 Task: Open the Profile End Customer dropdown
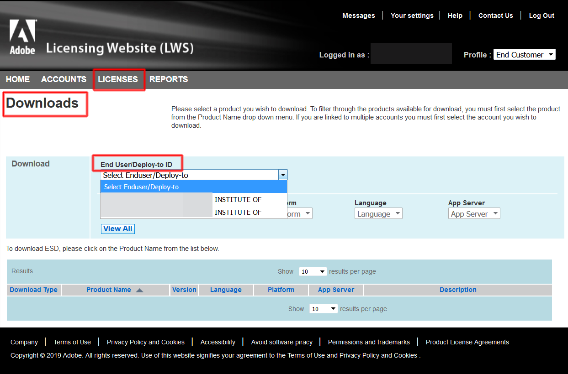pos(525,55)
